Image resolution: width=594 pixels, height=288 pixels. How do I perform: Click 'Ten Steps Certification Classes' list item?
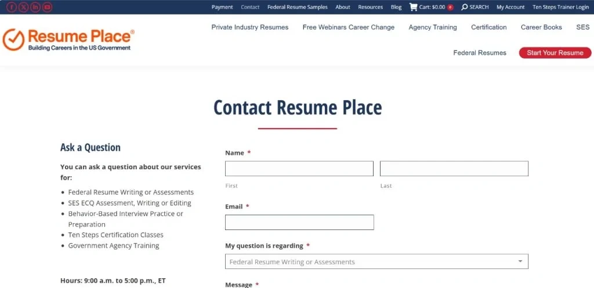[x=115, y=235]
